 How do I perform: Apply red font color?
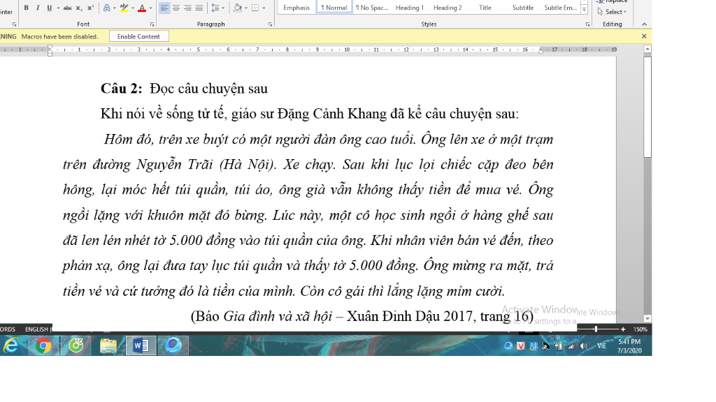pos(142,8)
